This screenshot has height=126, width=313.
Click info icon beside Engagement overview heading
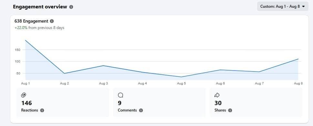(71, 7)
